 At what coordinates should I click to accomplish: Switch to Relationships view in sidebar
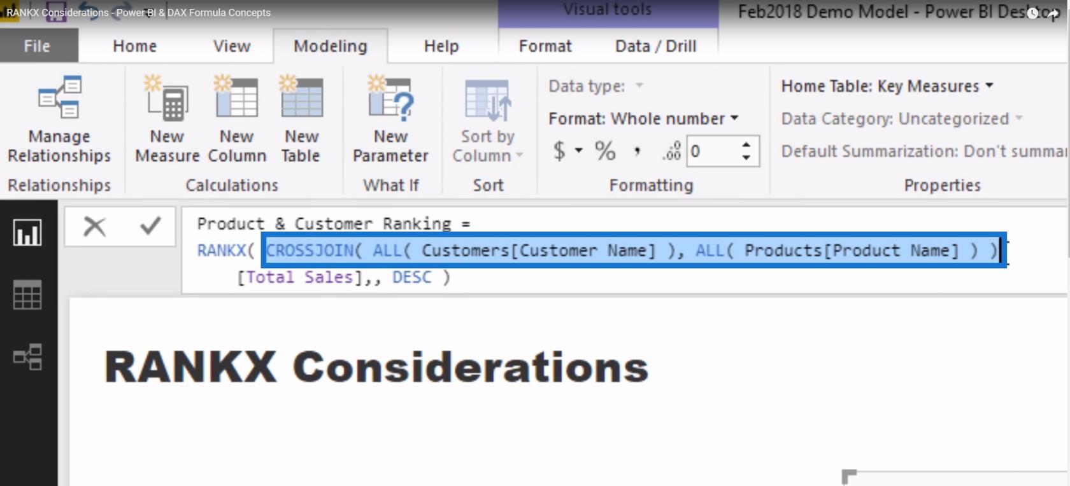(27, 357)
